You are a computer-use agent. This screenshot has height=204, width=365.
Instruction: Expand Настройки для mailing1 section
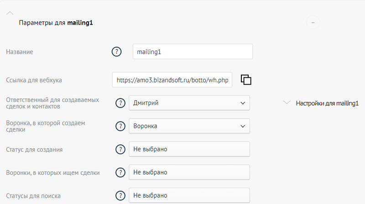[287, 103]
